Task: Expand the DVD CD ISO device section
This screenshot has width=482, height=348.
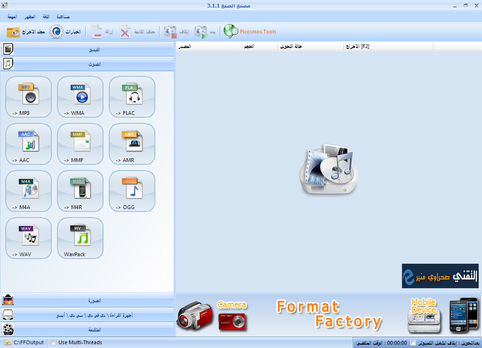Action: pyautogui.click(x=87, y=315)
